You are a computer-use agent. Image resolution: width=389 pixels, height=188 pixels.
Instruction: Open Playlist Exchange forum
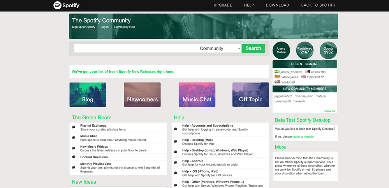[93, 126]
